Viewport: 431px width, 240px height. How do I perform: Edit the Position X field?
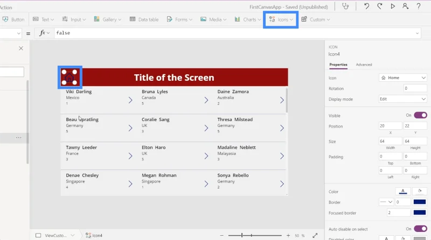point(390,126)
